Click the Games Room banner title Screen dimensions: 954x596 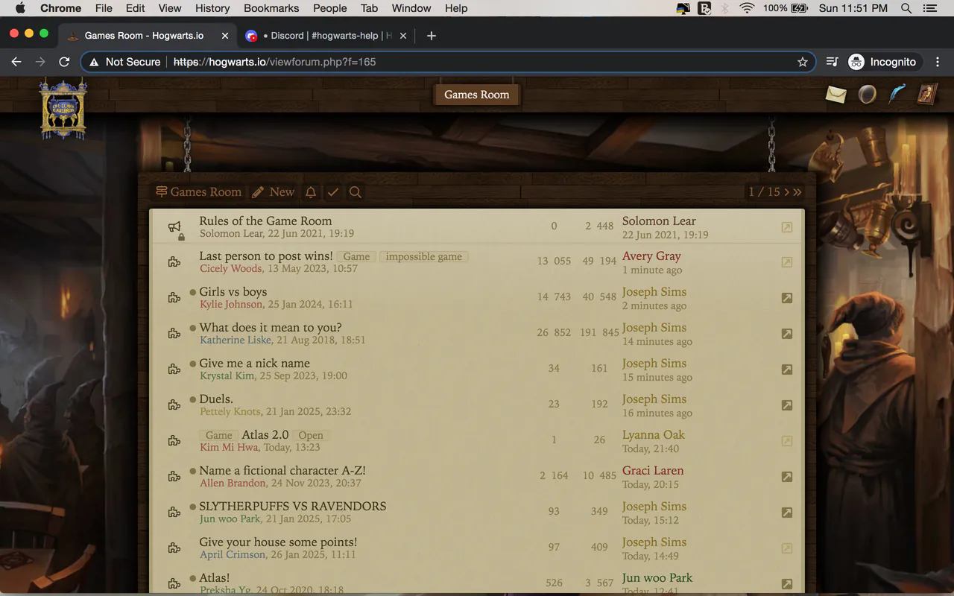pyautogui.click(x=477, y=95)
